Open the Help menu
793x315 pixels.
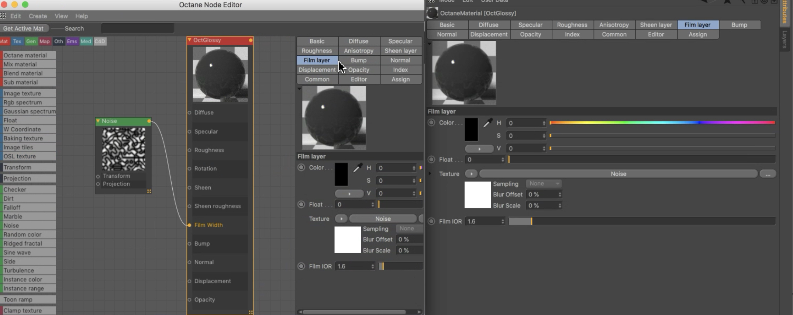pos(82,16)
